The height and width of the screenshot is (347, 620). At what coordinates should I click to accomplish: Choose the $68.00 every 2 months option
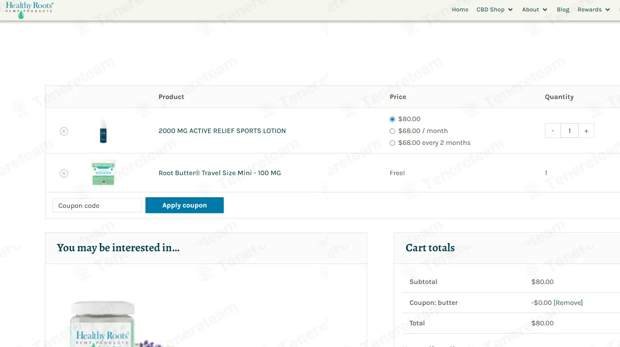(x=392, y=143)
